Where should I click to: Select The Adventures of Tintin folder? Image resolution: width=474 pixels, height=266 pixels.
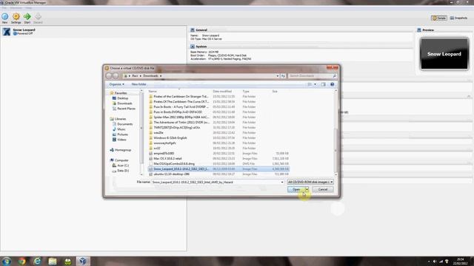(218, 123)
